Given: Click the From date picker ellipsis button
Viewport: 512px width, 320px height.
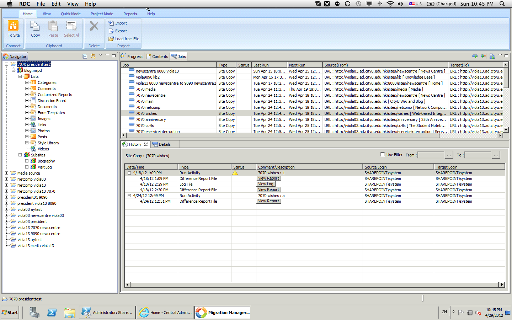Looking at the screenshot, I should (x=449, y=155).
